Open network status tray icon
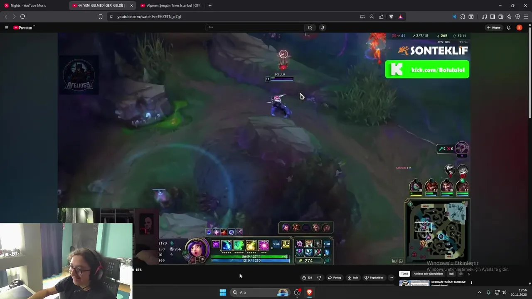 (497, 292)
